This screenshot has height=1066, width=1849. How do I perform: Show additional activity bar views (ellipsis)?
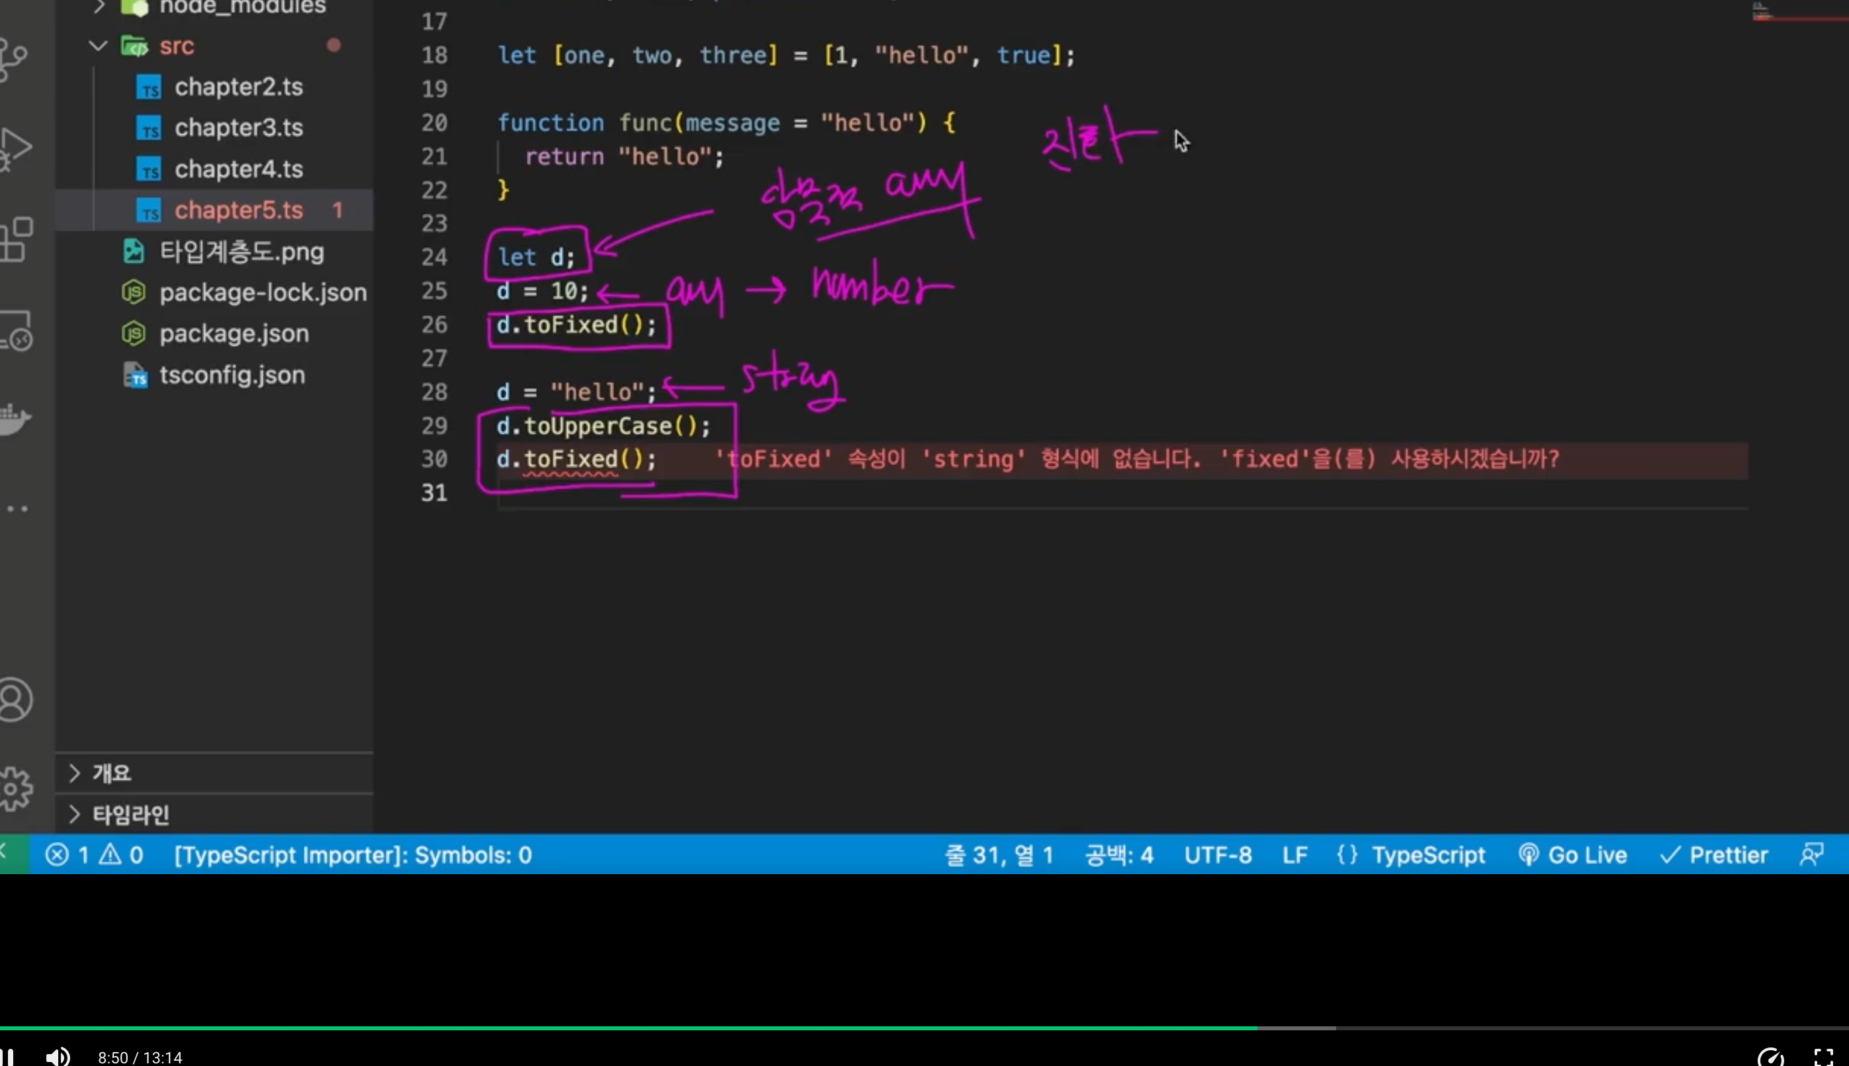point(16,508)
